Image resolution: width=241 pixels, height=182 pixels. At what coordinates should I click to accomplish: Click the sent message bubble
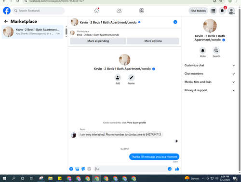pos(154,157)
